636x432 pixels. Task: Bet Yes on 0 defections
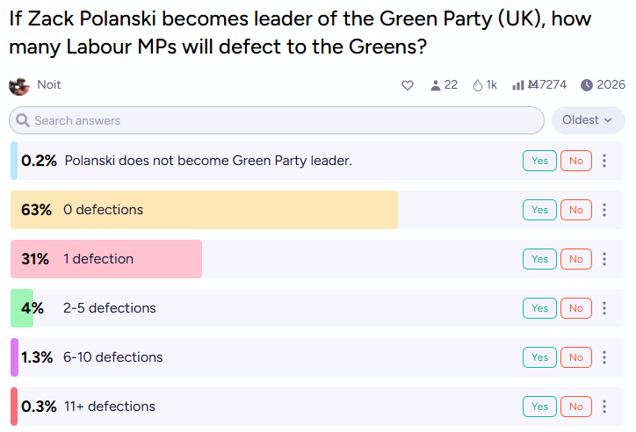[539, 210]
